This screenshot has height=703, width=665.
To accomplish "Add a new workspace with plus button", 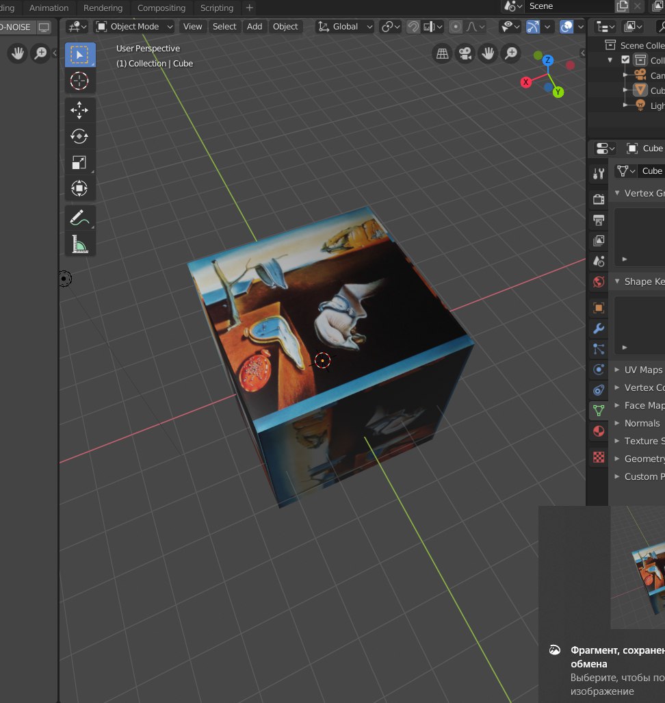I will pyautogui.click(x=250, y=8).
